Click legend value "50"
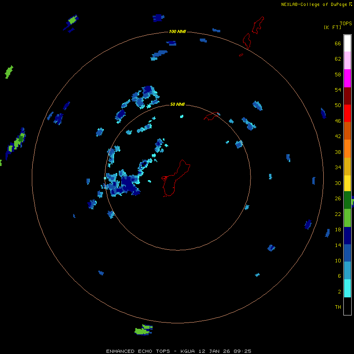The height and width of the screenshot is (354, 354). tap(338, 105)
